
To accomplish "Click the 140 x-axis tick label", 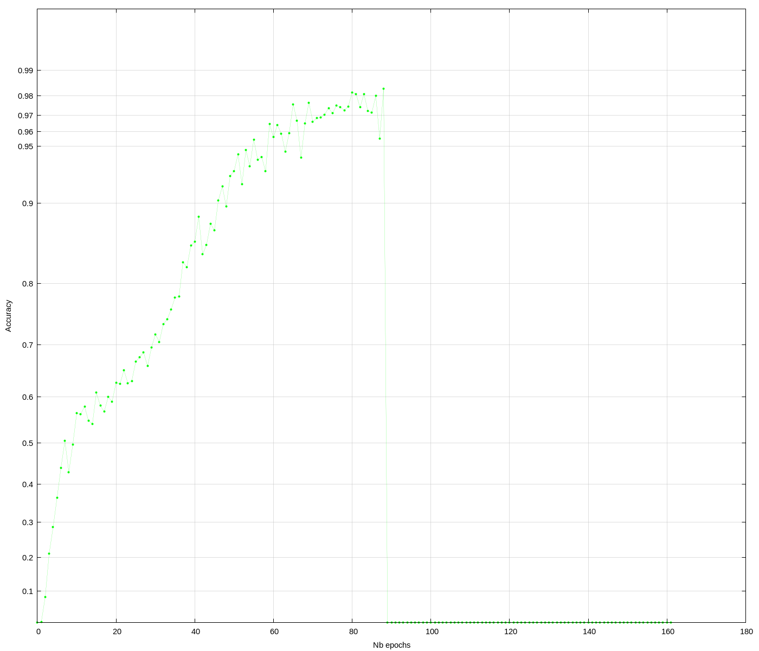I will coord(589,632).
